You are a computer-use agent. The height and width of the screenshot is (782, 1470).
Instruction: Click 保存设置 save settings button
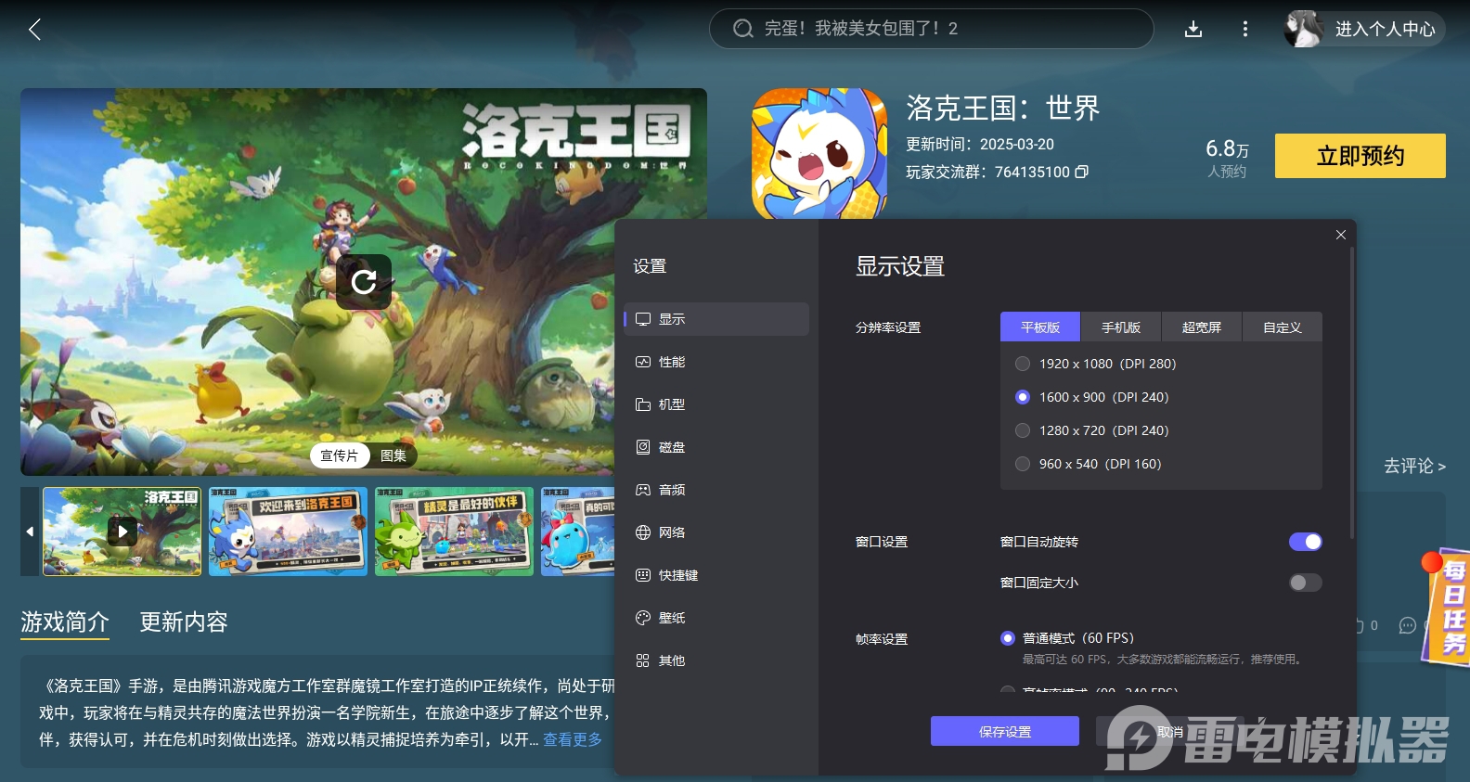(x=1005, y=731)
